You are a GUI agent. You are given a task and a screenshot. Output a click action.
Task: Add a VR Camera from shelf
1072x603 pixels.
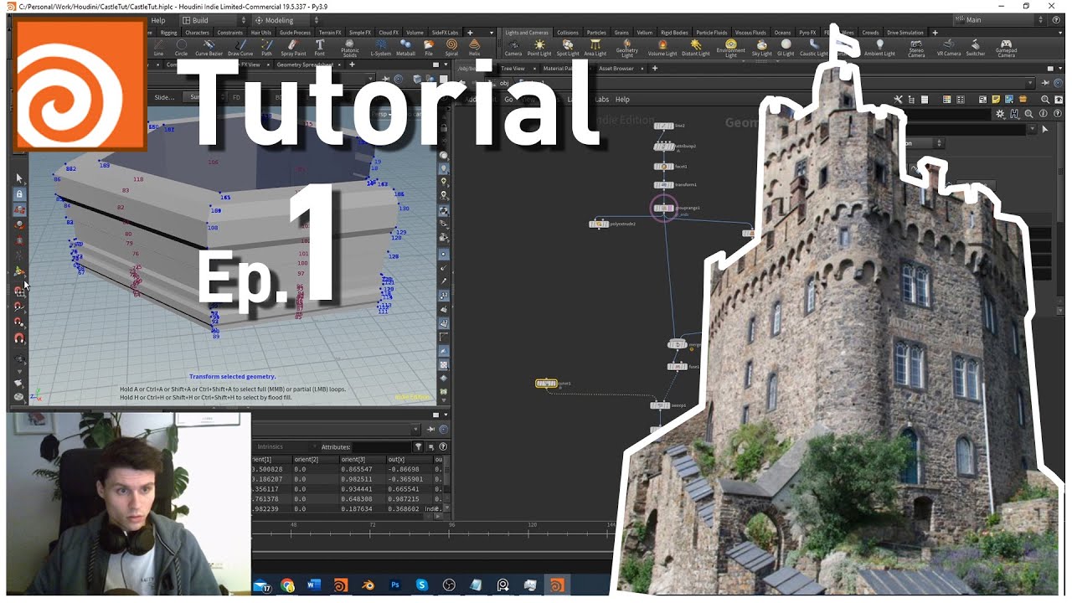(x=948, y=47)
